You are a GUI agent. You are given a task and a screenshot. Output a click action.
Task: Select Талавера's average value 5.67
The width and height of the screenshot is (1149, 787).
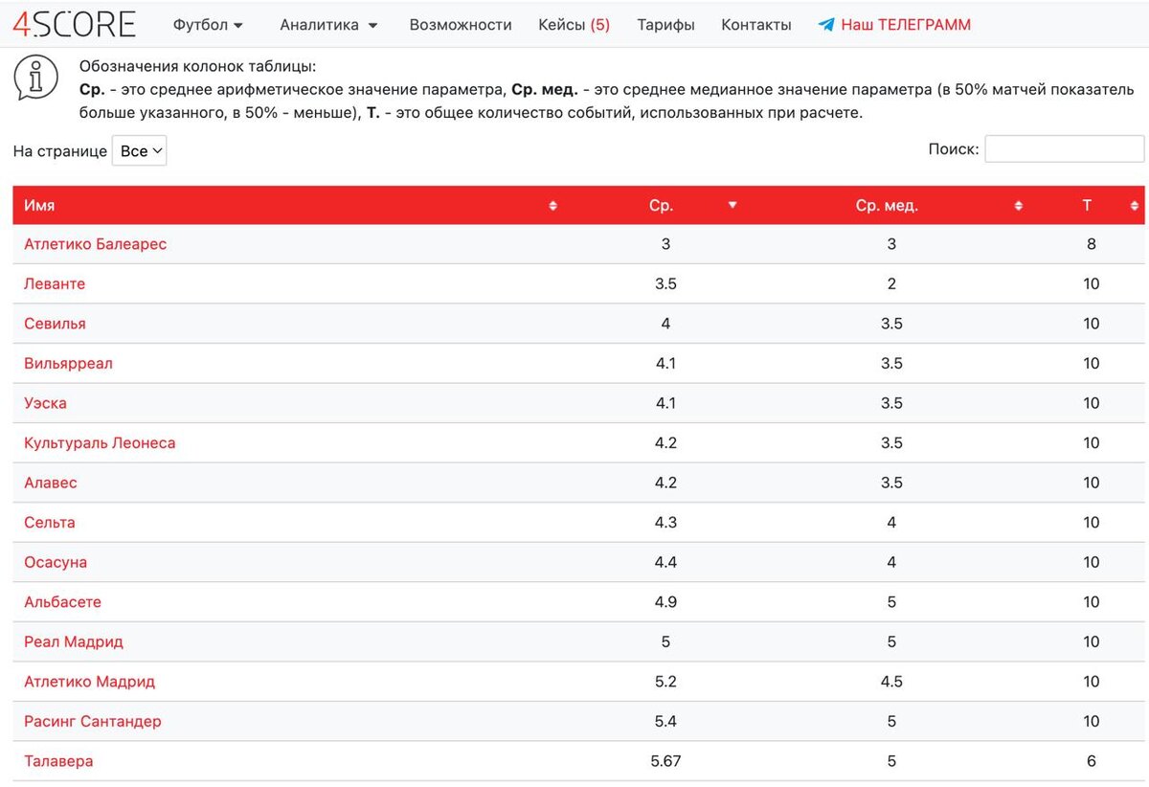pos(665,761)
